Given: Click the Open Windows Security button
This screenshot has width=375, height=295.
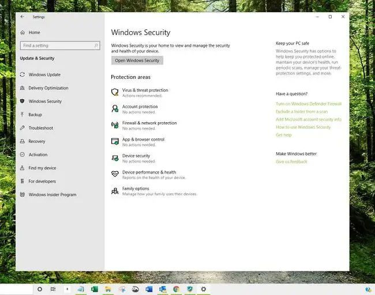Looking at the screenshot, I should coord(137,60).
